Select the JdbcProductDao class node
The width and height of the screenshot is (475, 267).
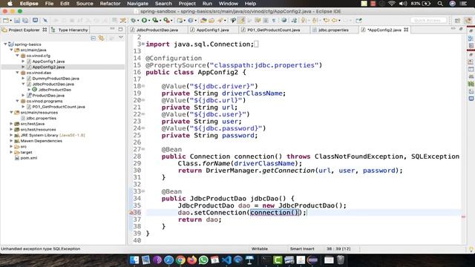(x=54, y=90)
